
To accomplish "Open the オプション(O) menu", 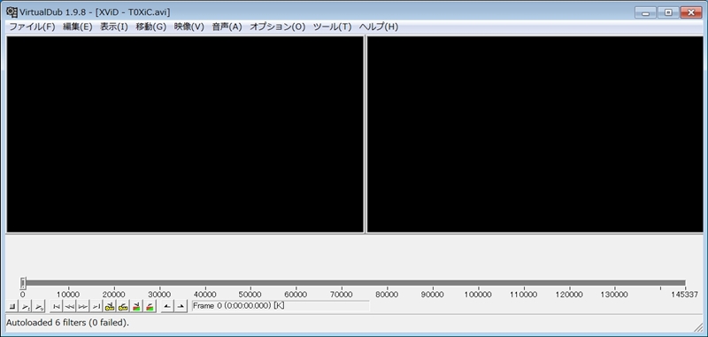I will [x=278, y=27].
